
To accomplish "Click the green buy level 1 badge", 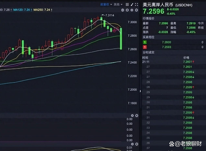I will [145, 42].
